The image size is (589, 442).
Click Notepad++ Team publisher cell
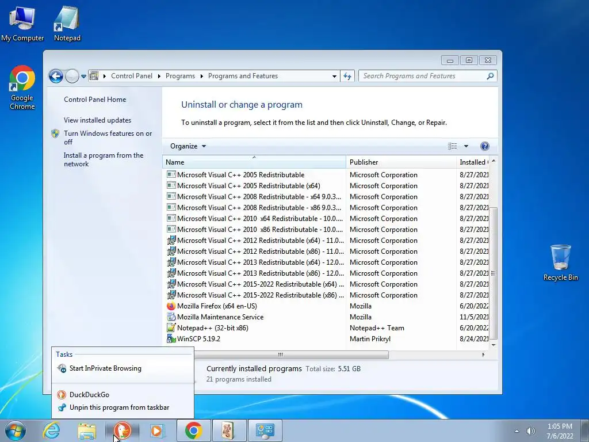(x=377, y=327)
